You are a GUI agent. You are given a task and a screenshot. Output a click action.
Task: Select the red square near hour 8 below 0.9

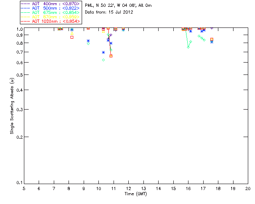point(72,37)
